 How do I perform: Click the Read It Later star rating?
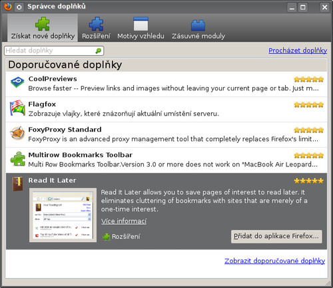tap(308, 181)
